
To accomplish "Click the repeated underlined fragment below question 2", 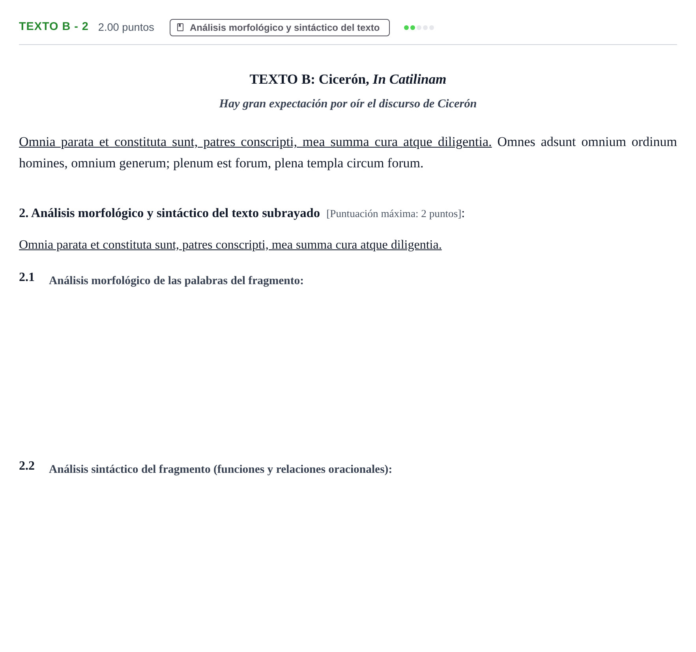I will click(x=230, y=245).
